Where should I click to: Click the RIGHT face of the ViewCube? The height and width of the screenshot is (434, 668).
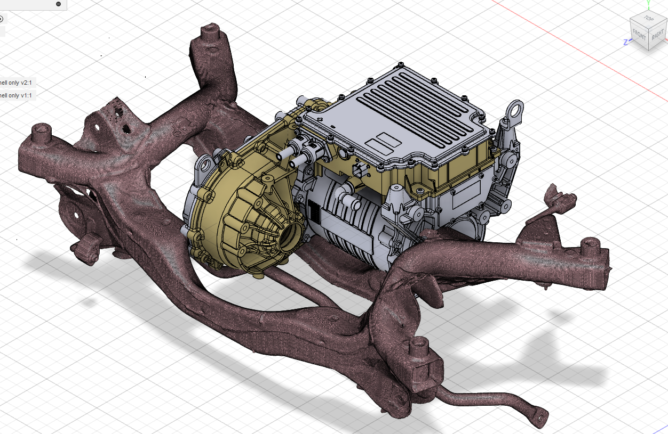pyautogui.click(x=657, y=35)
